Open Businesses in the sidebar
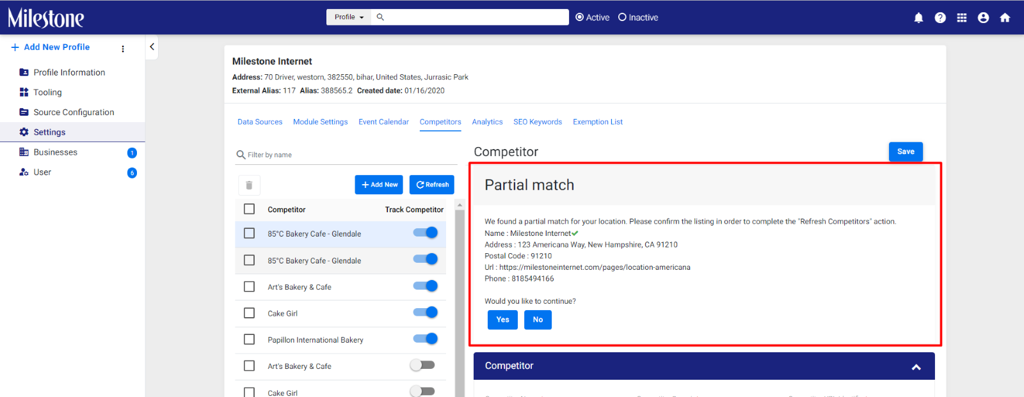This screenshot has height=397, width=1024. 55,152
